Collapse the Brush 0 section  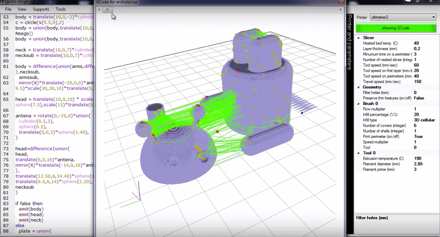point(359,103)
